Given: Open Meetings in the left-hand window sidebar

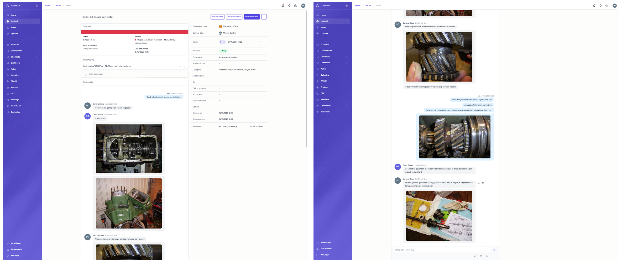Looking at the screenshot, I should [x=15, y=100].
